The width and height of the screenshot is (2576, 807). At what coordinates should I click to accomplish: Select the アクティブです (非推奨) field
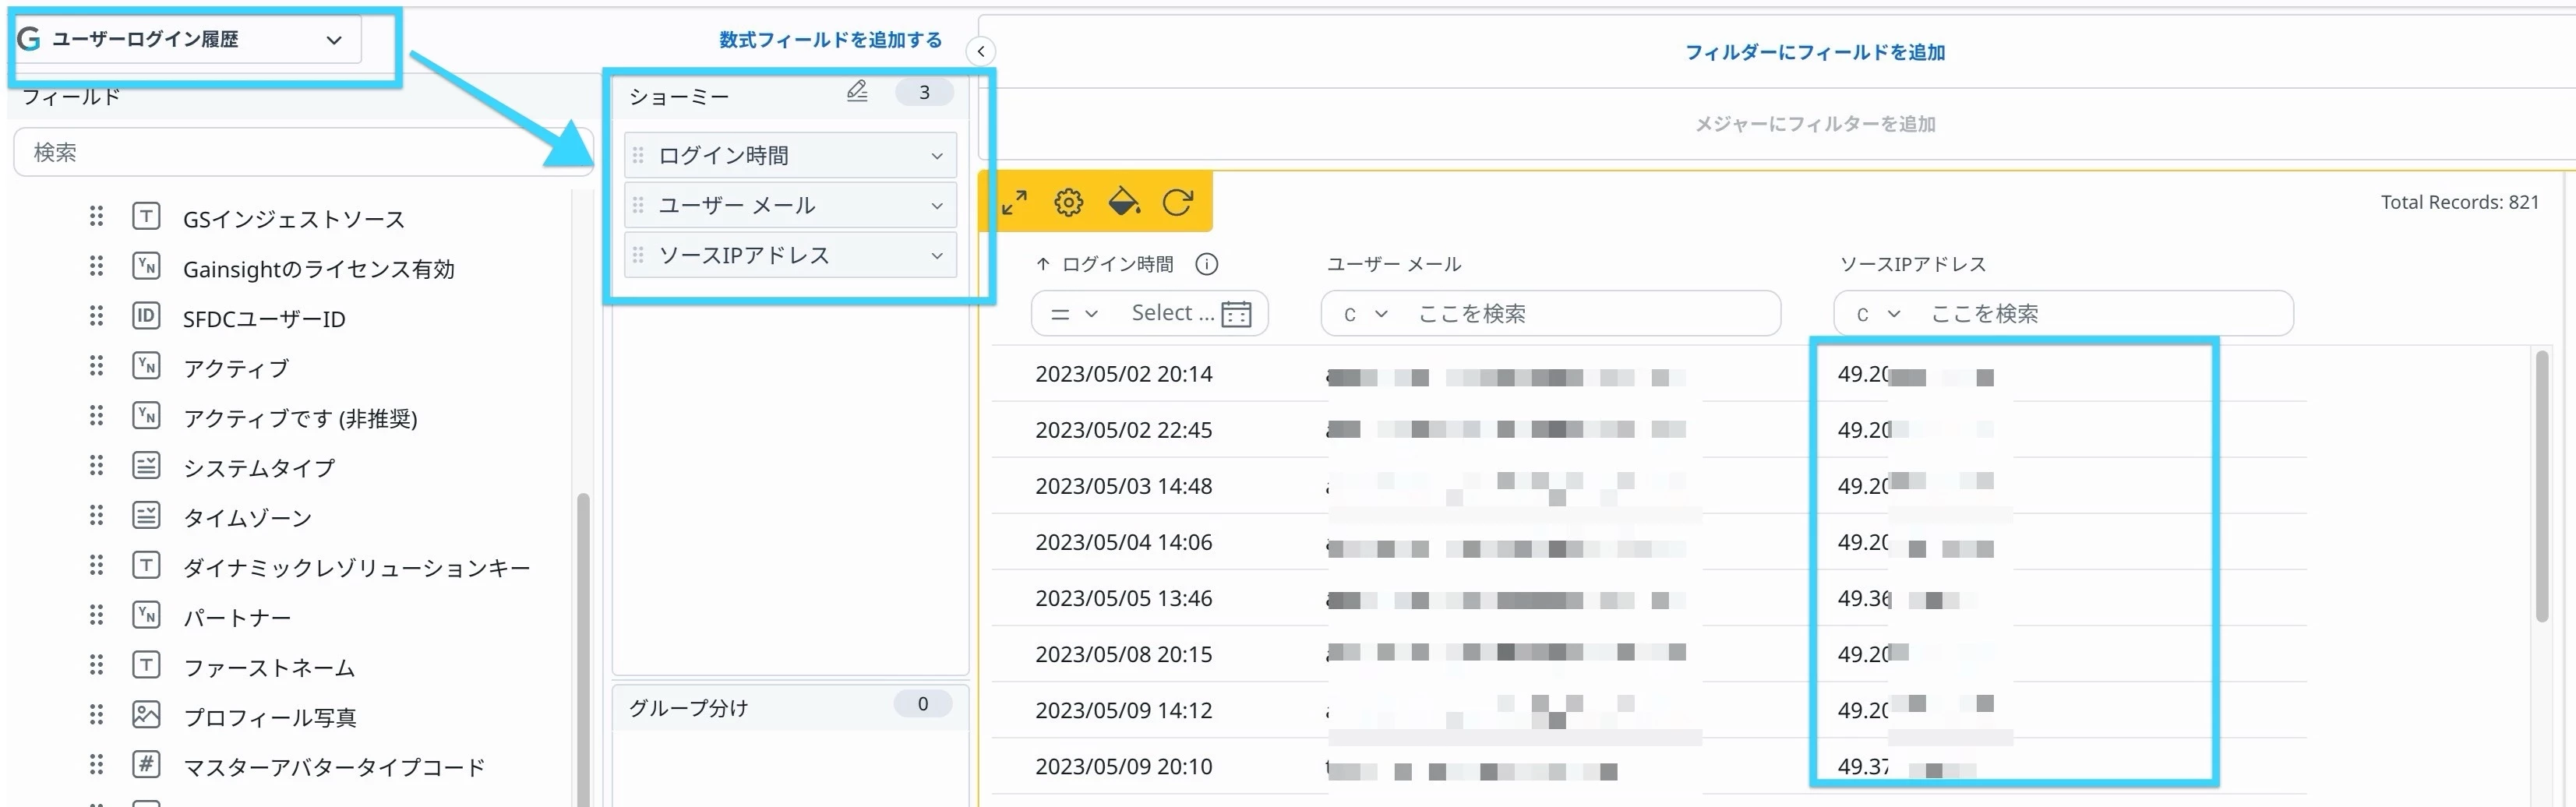click(x=300, y=419)
